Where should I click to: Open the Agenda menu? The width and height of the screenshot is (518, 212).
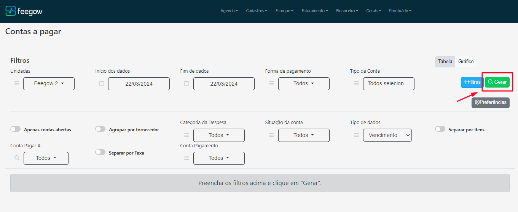click(229, 11)
